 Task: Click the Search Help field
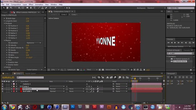click(181, 8)
